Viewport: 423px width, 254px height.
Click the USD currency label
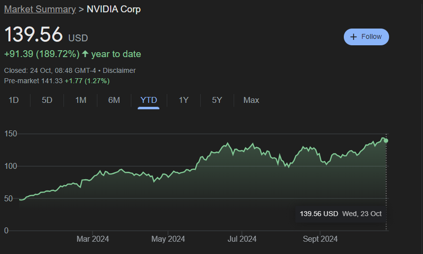(78, 38)
